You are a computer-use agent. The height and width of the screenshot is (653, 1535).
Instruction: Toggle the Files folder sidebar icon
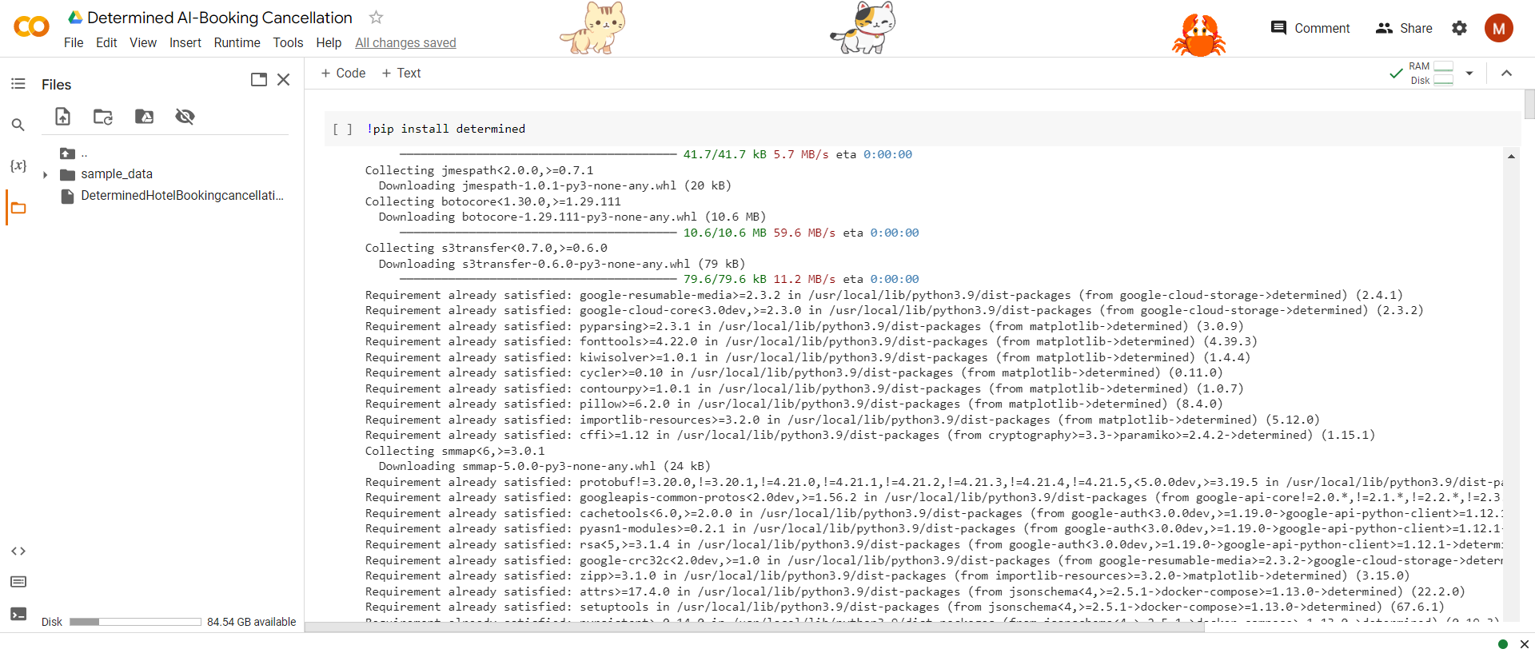18,208
